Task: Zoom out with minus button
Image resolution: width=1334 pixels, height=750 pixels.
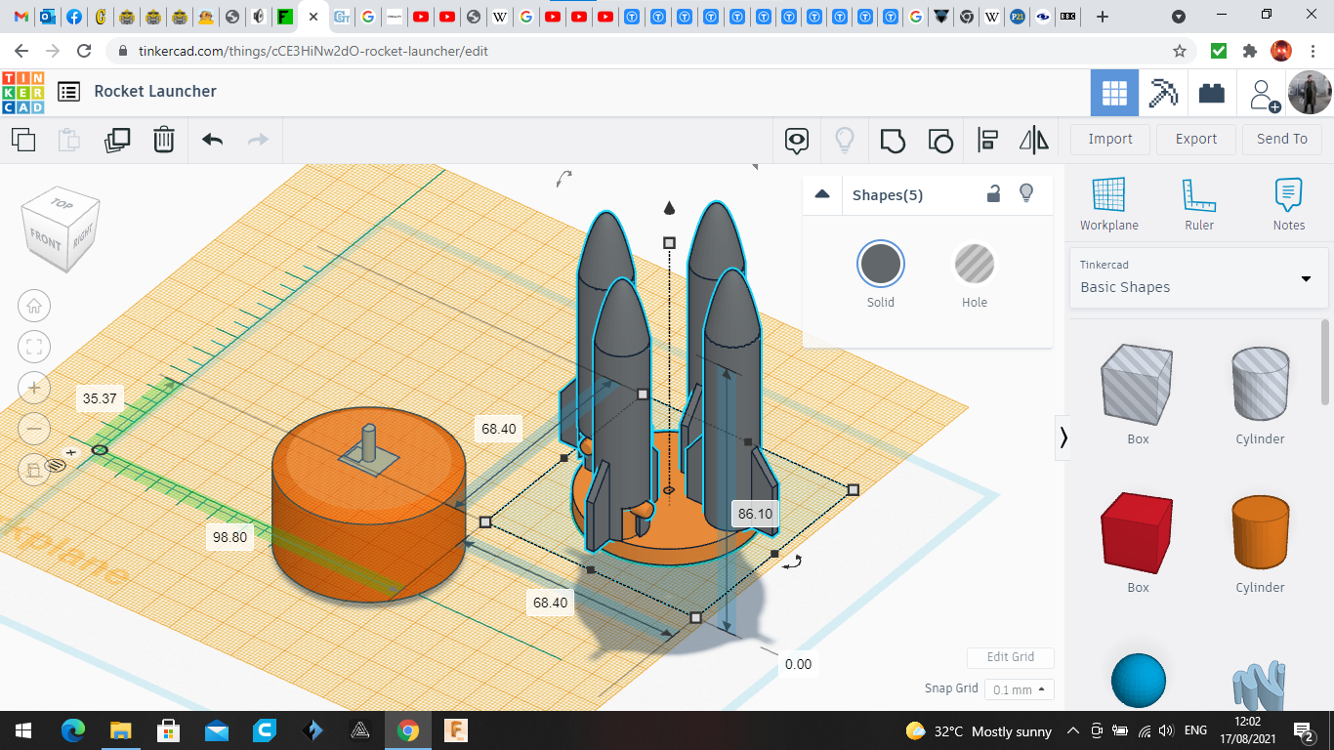Action: (x=34, y=429)
